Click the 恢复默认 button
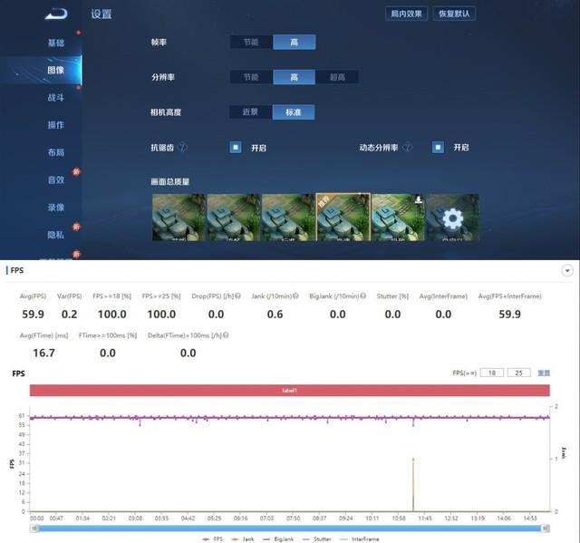Viewport: 580px width, 543px height. pyautogui.click(x=456, y=14)
